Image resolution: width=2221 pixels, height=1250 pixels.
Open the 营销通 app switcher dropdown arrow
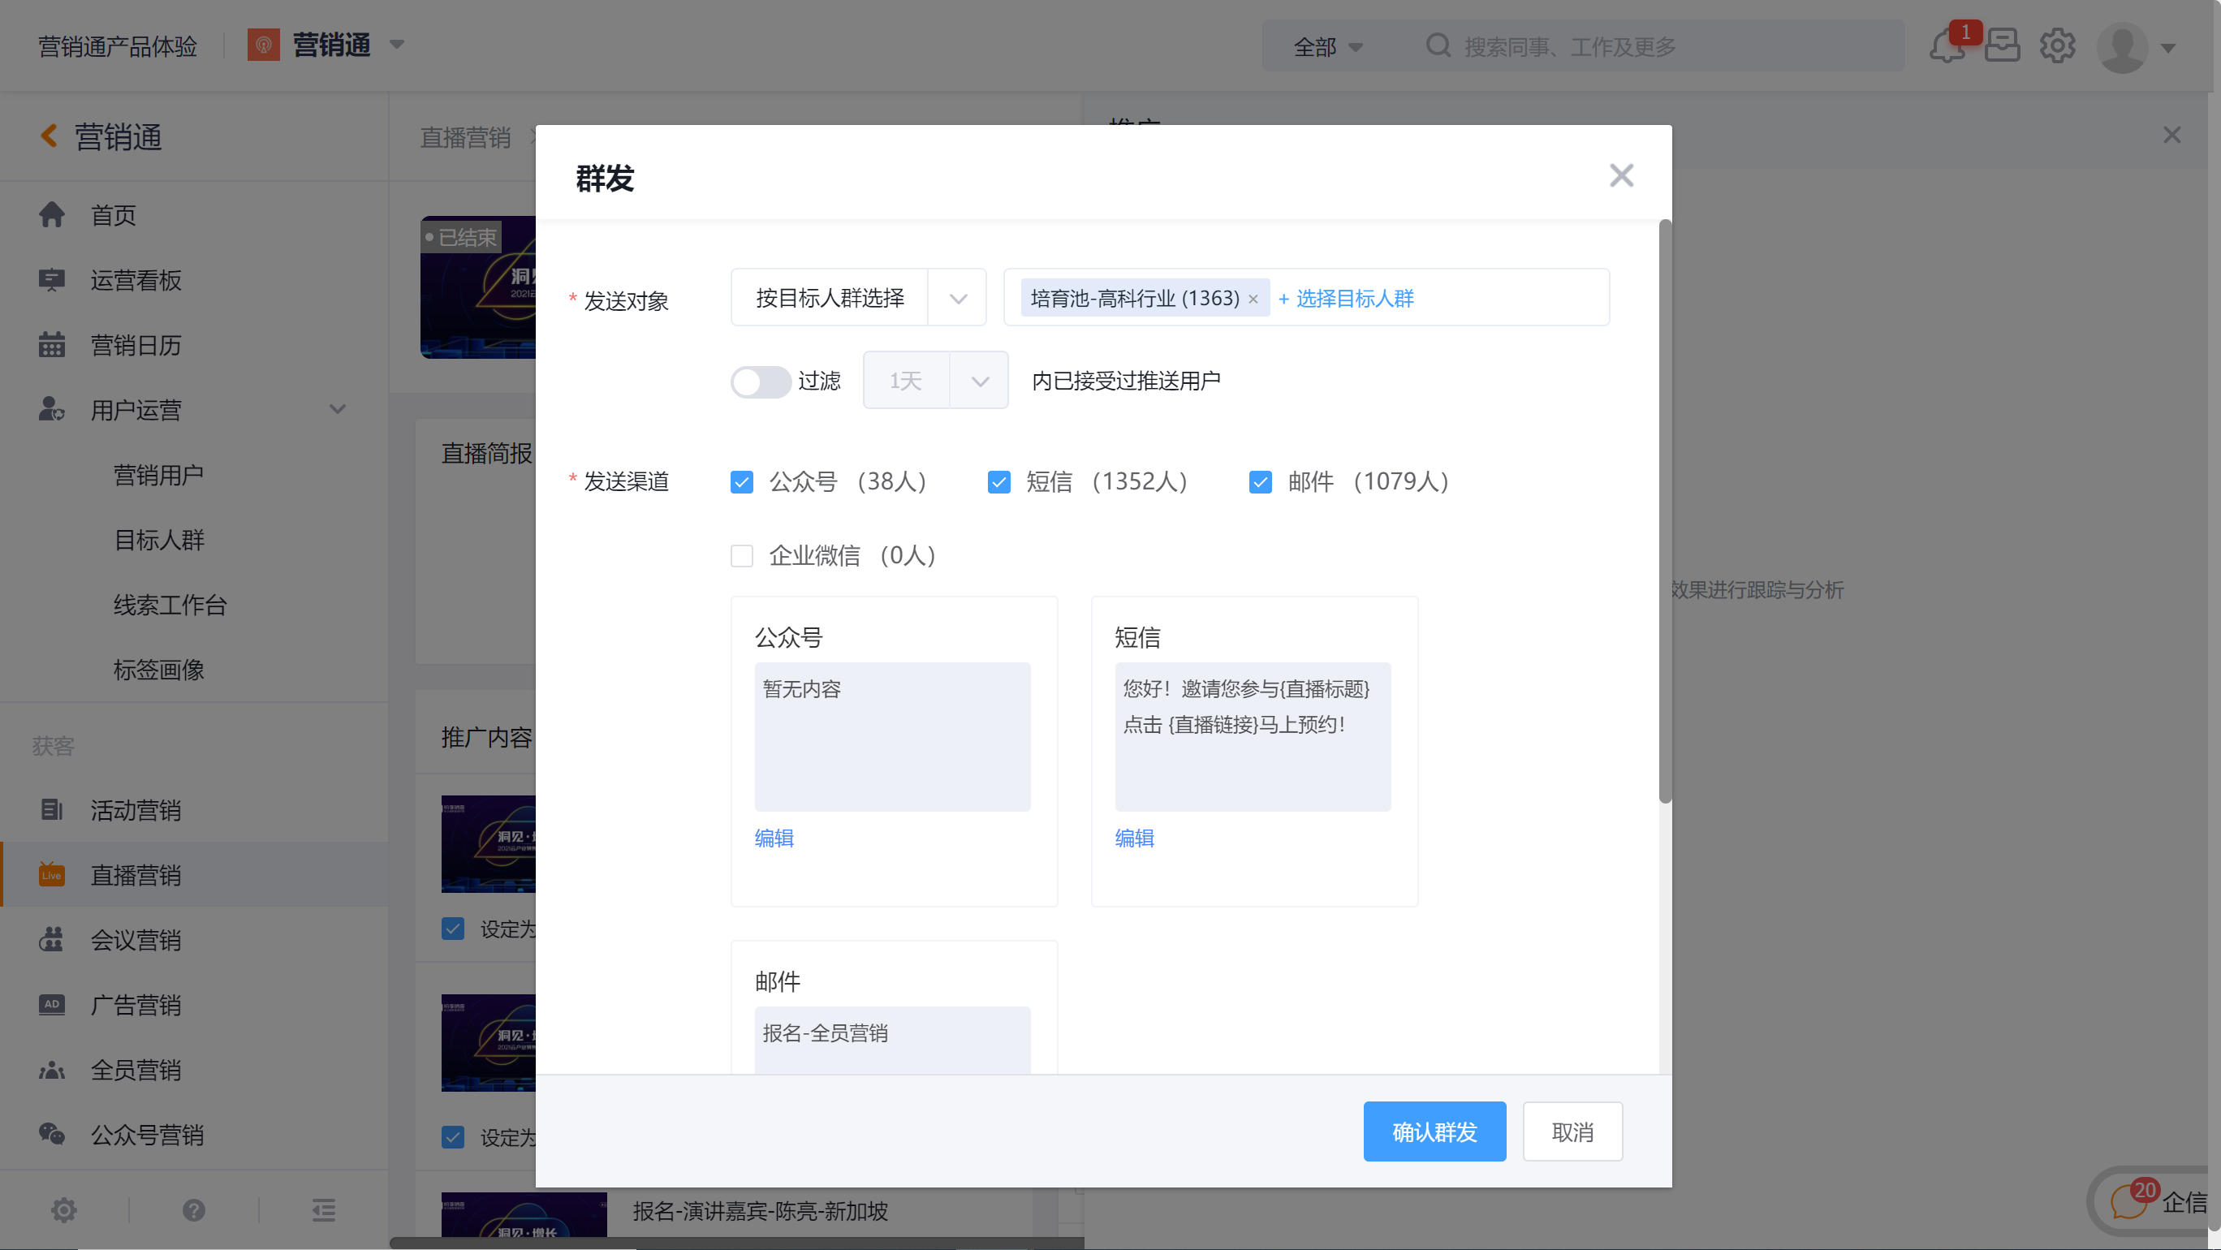(397, 45)
